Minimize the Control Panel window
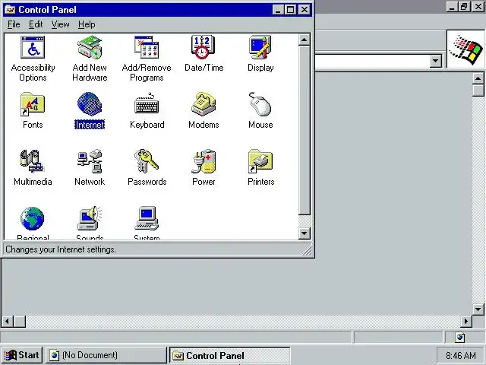Viewport: 486px width, 365px height. [x=278, y=10]
